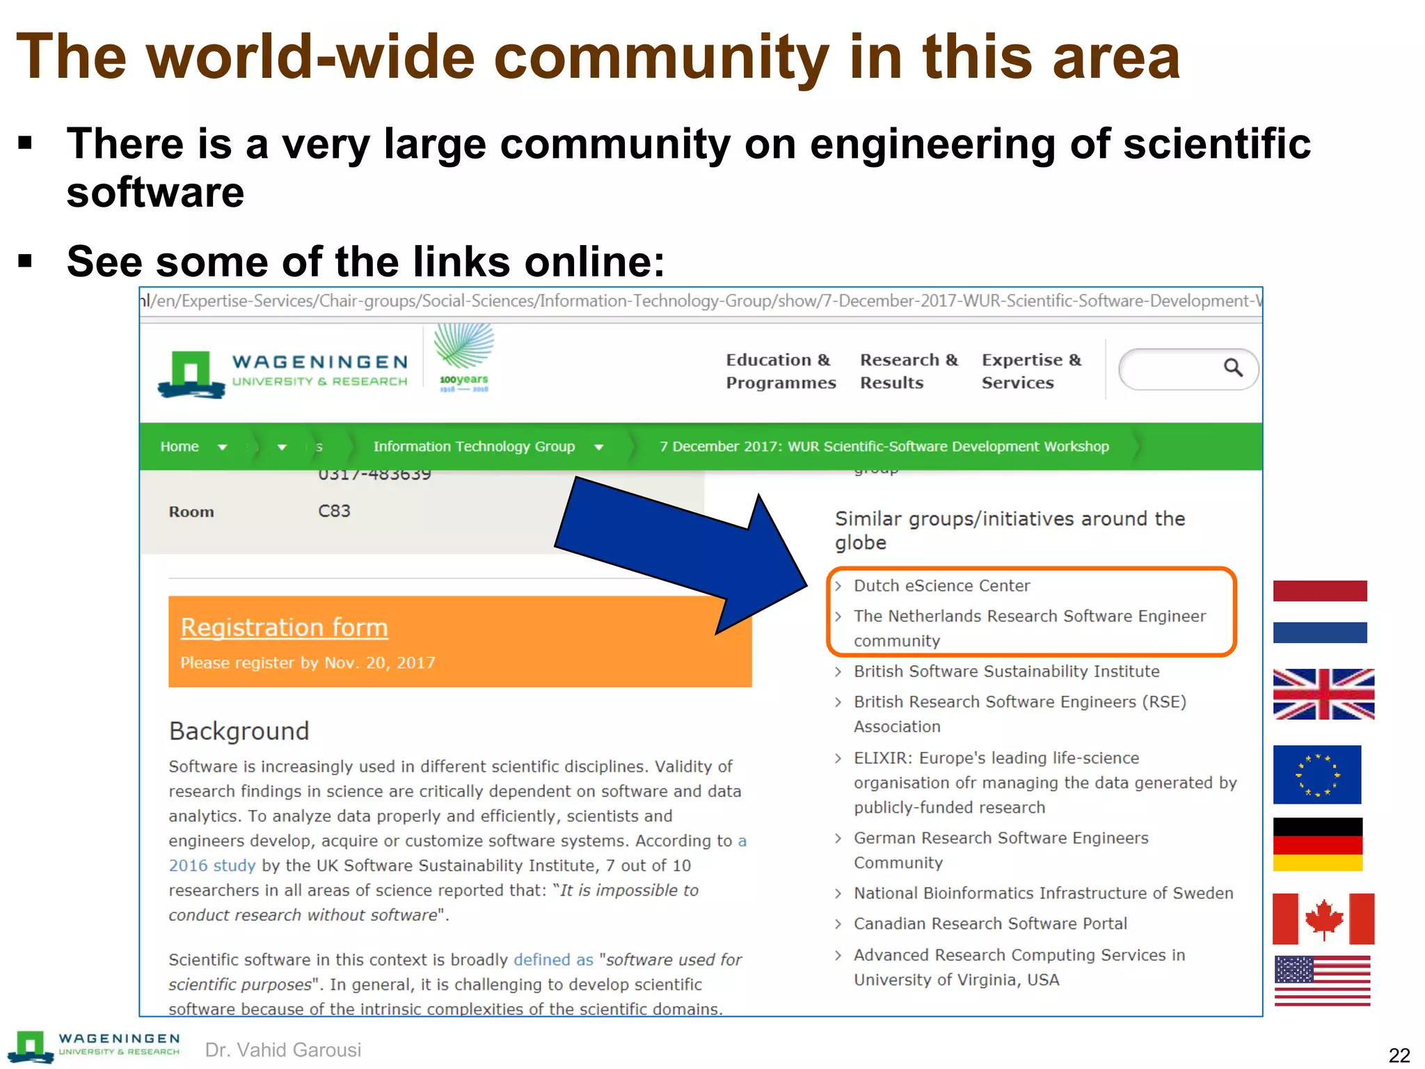Image resolution: width=1425 pixels, height=1069 pixels.
Task: Expand the Information Technology Group dropdown arrow
Action: click(x=599, y=448)
